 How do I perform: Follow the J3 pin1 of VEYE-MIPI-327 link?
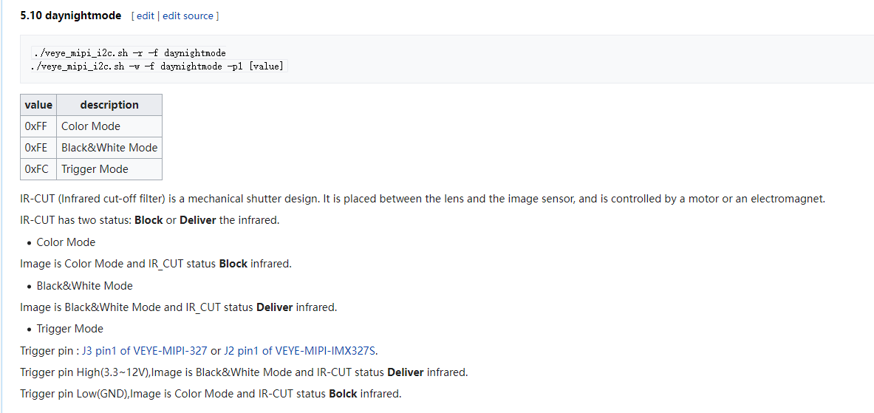(x=145, y=350)
